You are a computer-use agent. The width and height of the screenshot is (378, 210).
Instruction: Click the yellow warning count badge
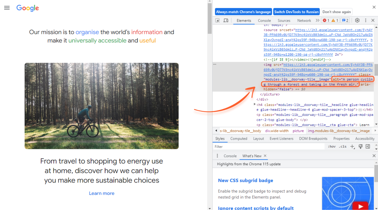click(335, 20)
